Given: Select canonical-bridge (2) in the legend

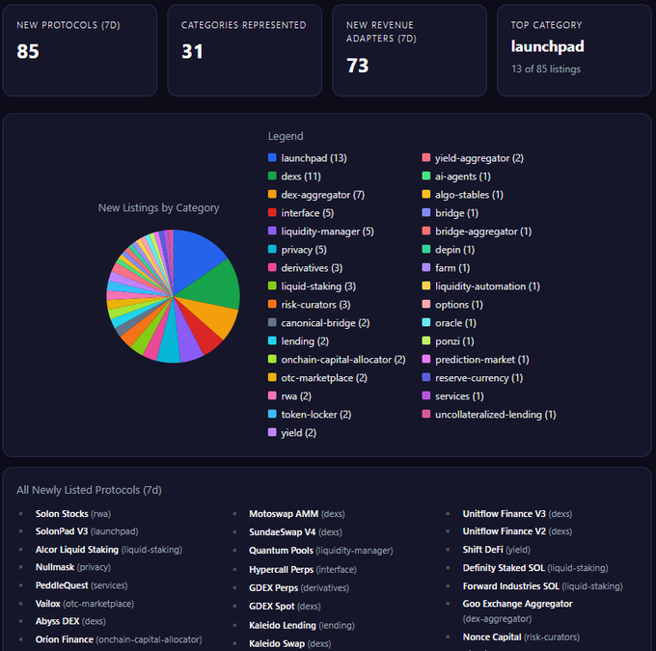Looking at the screenshot, I should [x=318, y=323].
